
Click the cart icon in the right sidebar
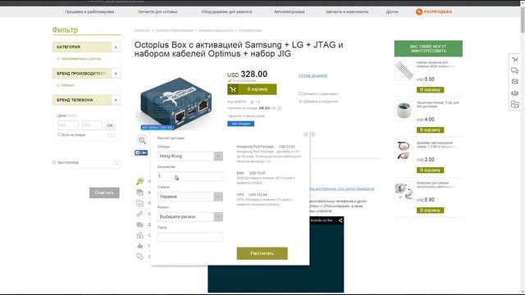(x=514, y=60)
